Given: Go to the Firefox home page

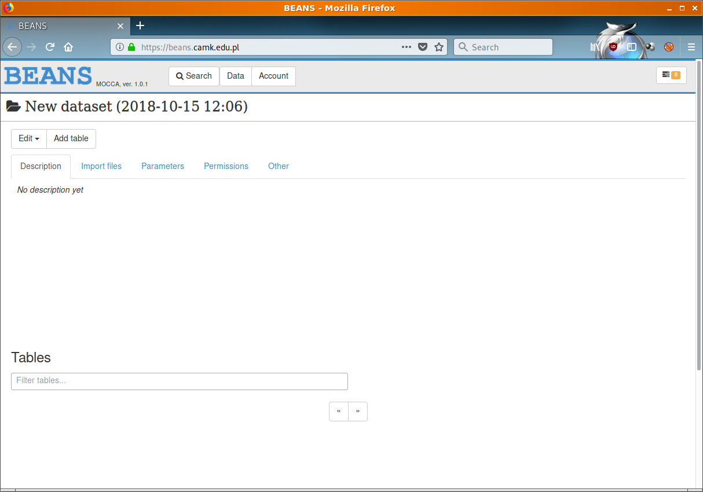Looking at the screenshot, I should point(68,47).
